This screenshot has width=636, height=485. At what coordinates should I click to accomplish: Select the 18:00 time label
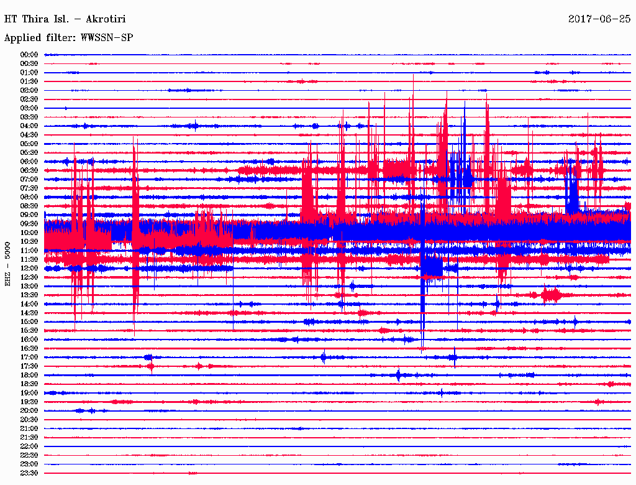29,376
